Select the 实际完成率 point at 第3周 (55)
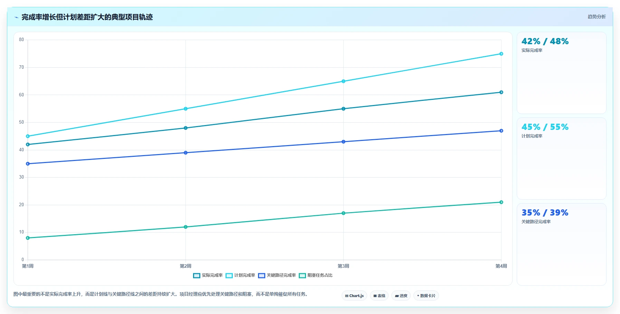 point(343,109)
